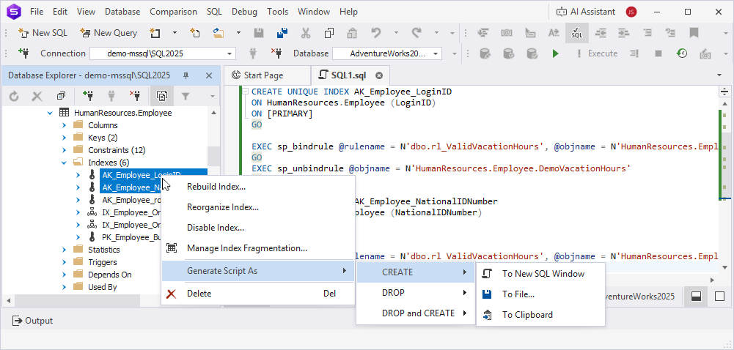
Task: Choose To Clipboard option
Action: [540, 315]
